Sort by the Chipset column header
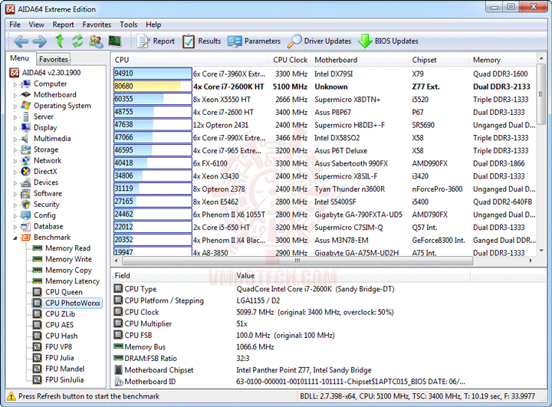 pos(439,60)
